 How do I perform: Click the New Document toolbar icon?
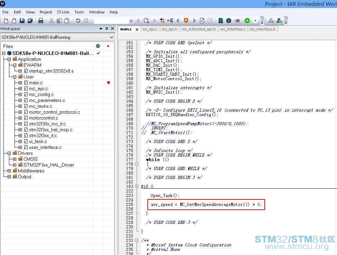(x=6, y=21)
